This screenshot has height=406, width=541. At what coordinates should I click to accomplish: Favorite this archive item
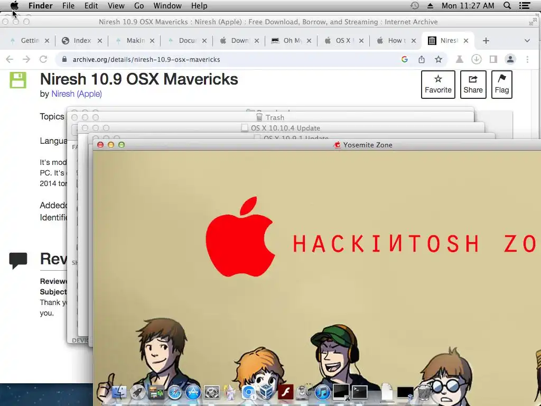click(x=438, y=85)
